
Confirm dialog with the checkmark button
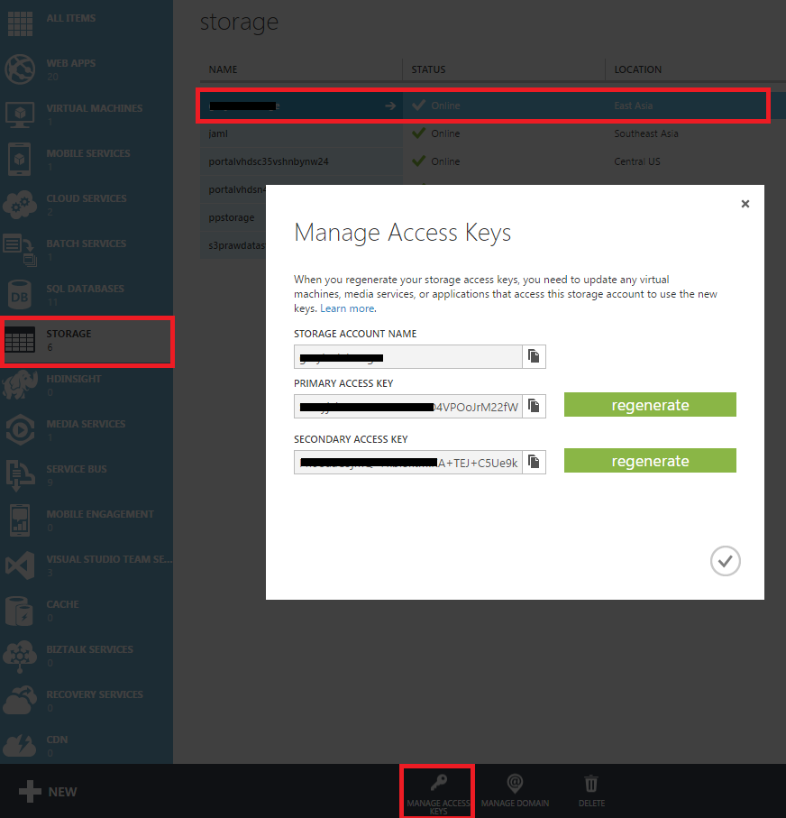725,561
